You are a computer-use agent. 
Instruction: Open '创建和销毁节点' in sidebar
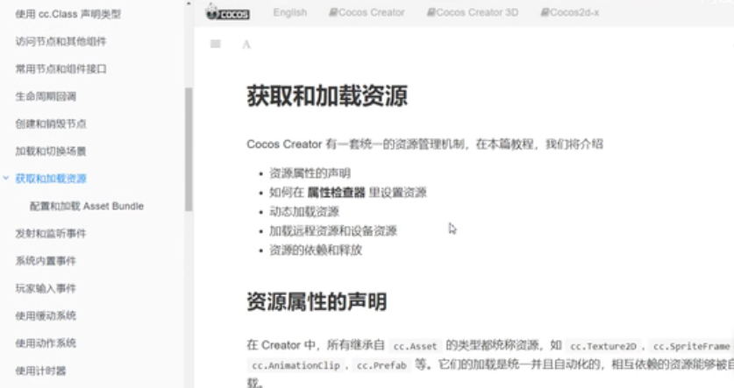tap(51, 123)
